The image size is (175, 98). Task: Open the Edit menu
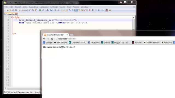click(11, 7)
